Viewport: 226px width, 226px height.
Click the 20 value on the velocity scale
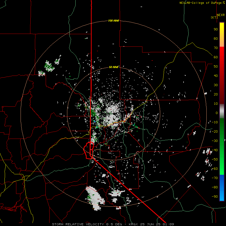[216, 94]
